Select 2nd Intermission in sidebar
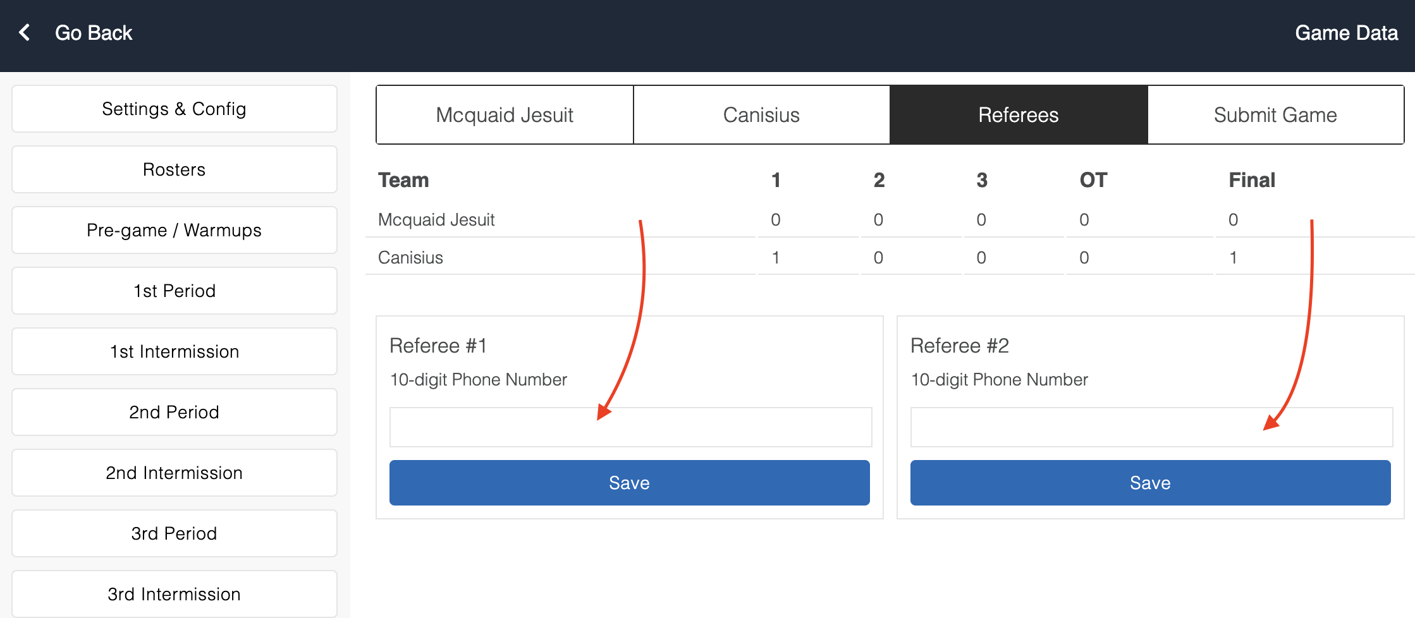The image size is (1415, 618). pos(174,473)
